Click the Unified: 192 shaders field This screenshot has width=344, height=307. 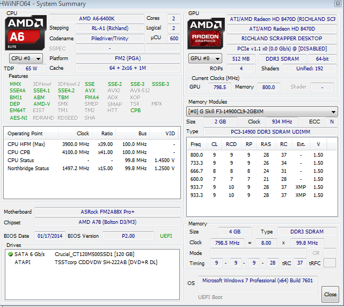pos(310,69)
